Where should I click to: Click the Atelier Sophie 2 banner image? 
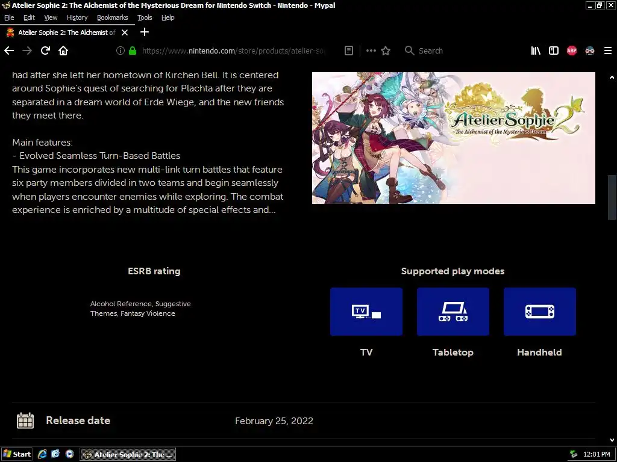point(453,138)
